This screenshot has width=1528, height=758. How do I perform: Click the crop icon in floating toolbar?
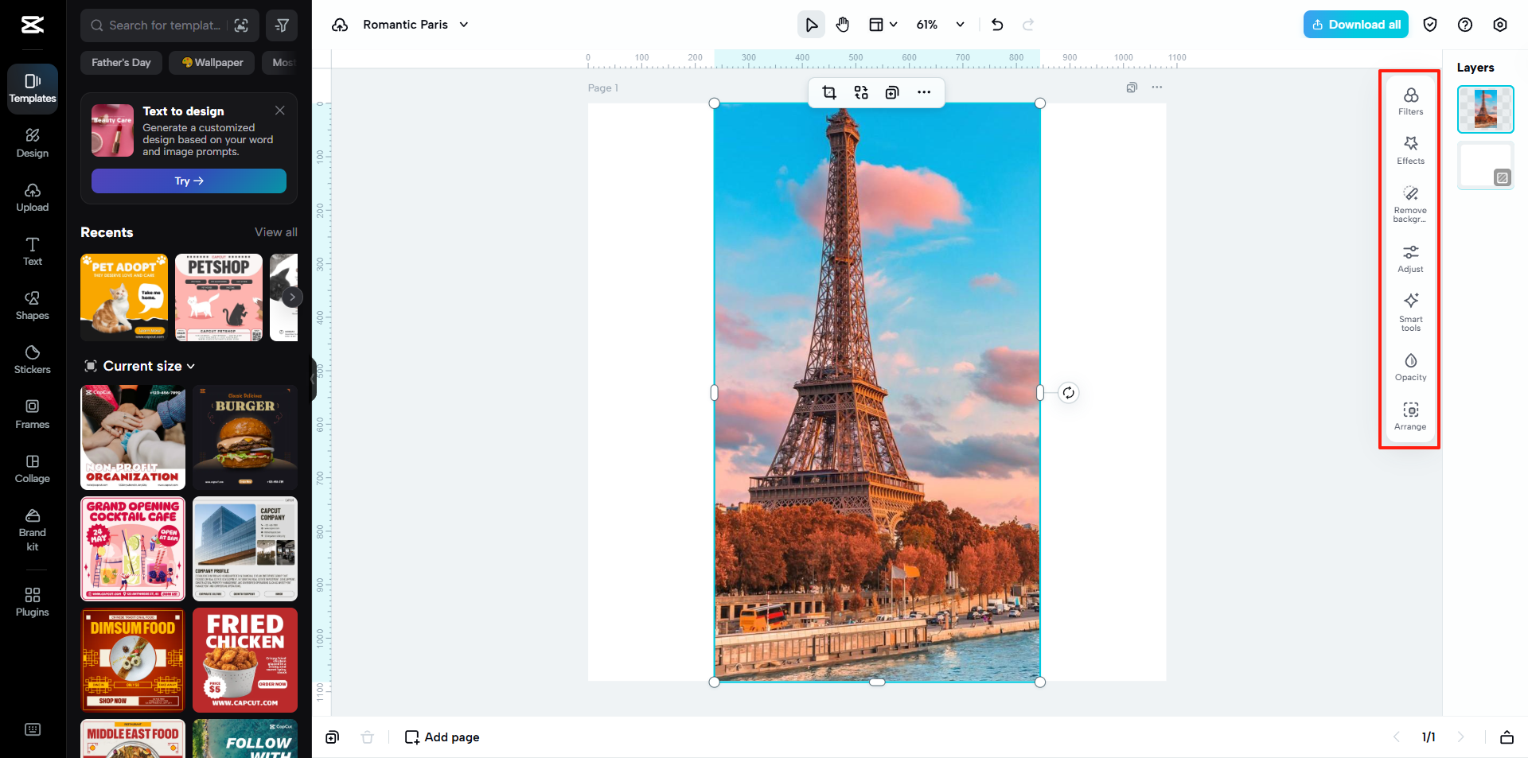pos(829,92)
